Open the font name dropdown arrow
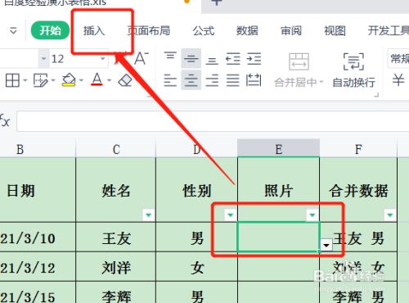This screenshot has height=303, width=409. [x=43, y=59]
